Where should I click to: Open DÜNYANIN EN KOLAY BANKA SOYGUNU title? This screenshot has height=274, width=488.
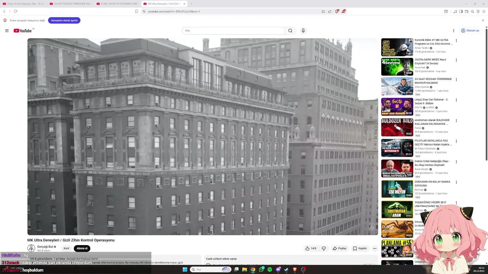point(432,184)
